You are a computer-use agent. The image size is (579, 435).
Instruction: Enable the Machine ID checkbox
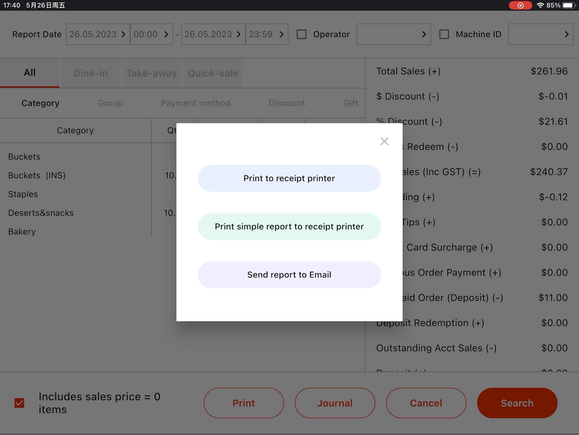coord(444,34)
